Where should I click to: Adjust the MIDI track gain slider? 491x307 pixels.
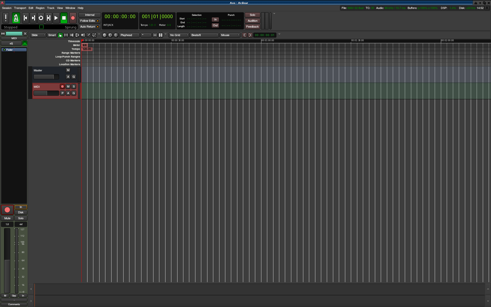click(x=46, y=93)
